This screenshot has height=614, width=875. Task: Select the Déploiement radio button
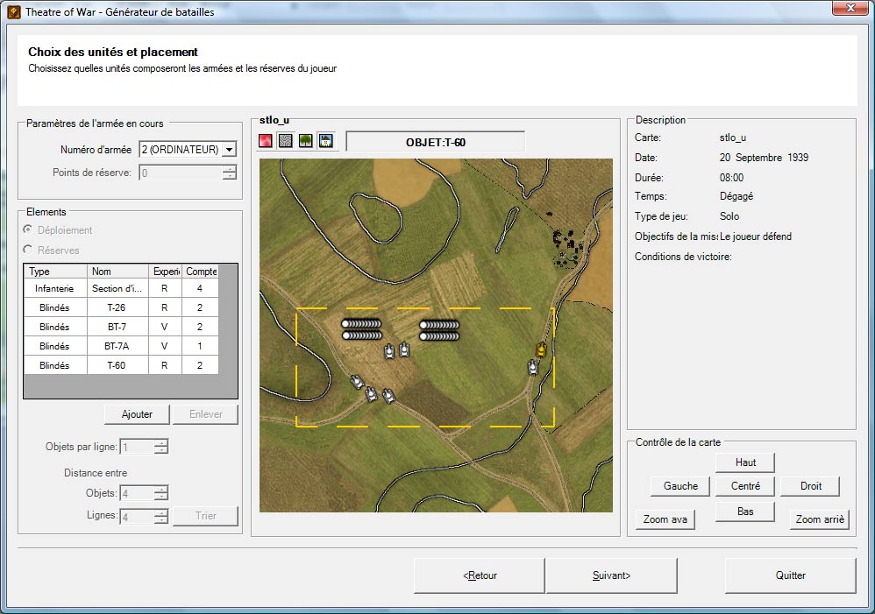coord(29,230)
